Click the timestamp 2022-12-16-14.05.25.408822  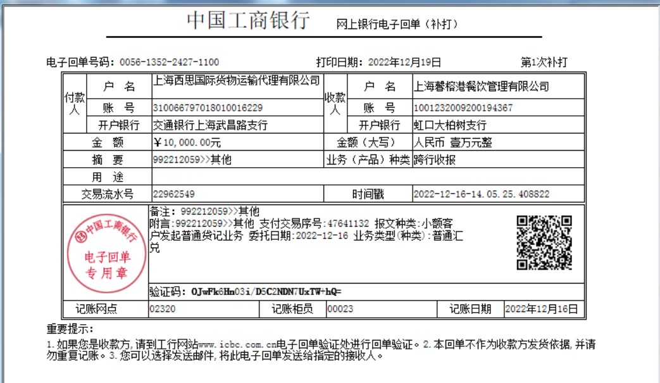point(481,194)
